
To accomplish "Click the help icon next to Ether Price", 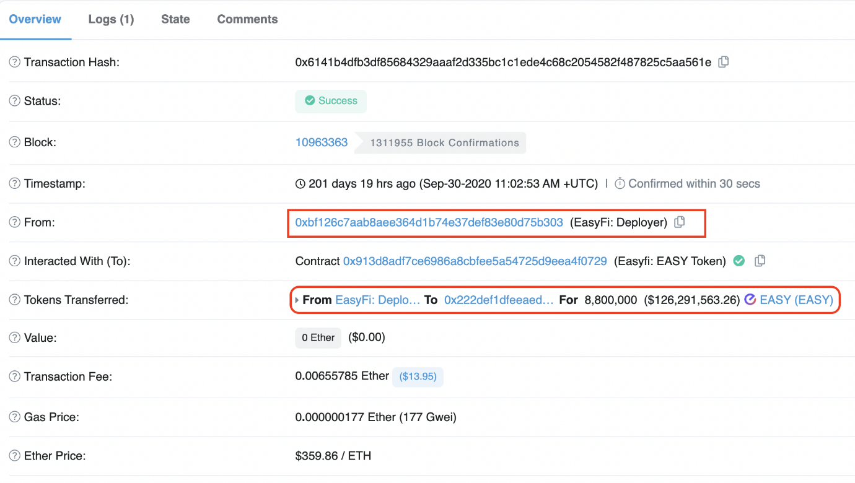I will (x=15, y=456).
